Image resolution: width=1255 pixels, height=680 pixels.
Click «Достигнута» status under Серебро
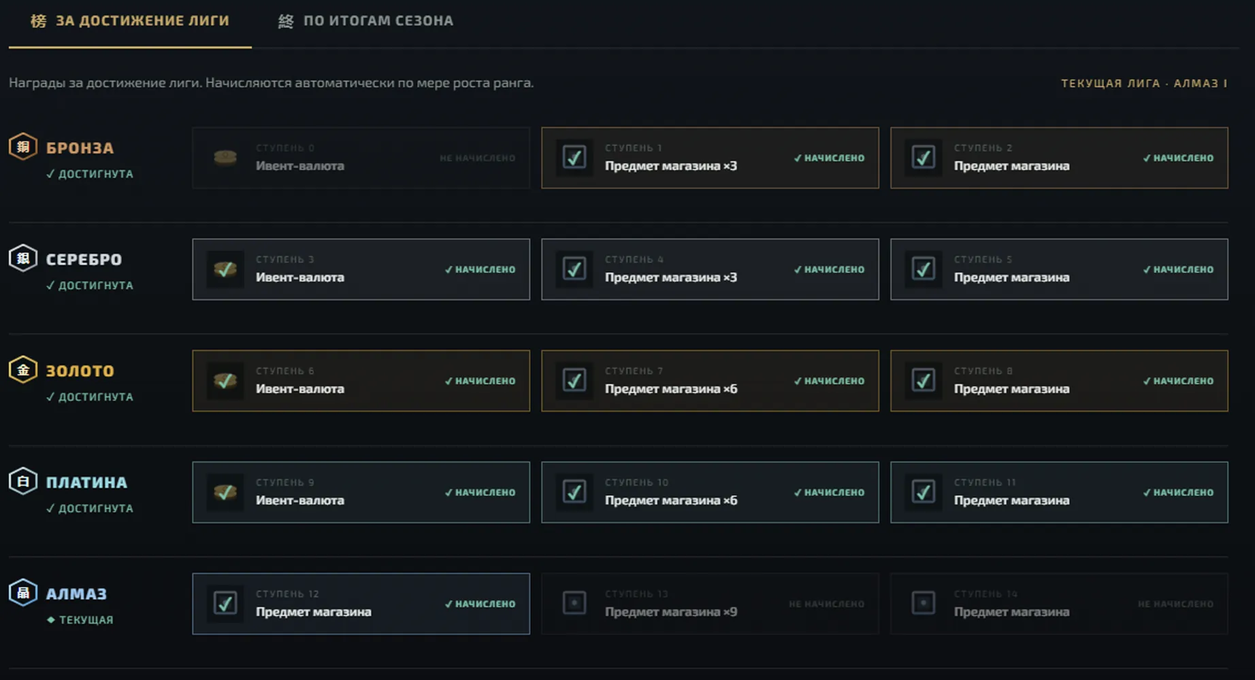(89, 286)
